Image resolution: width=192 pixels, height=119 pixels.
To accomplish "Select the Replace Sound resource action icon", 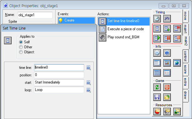I will [167, 112].
